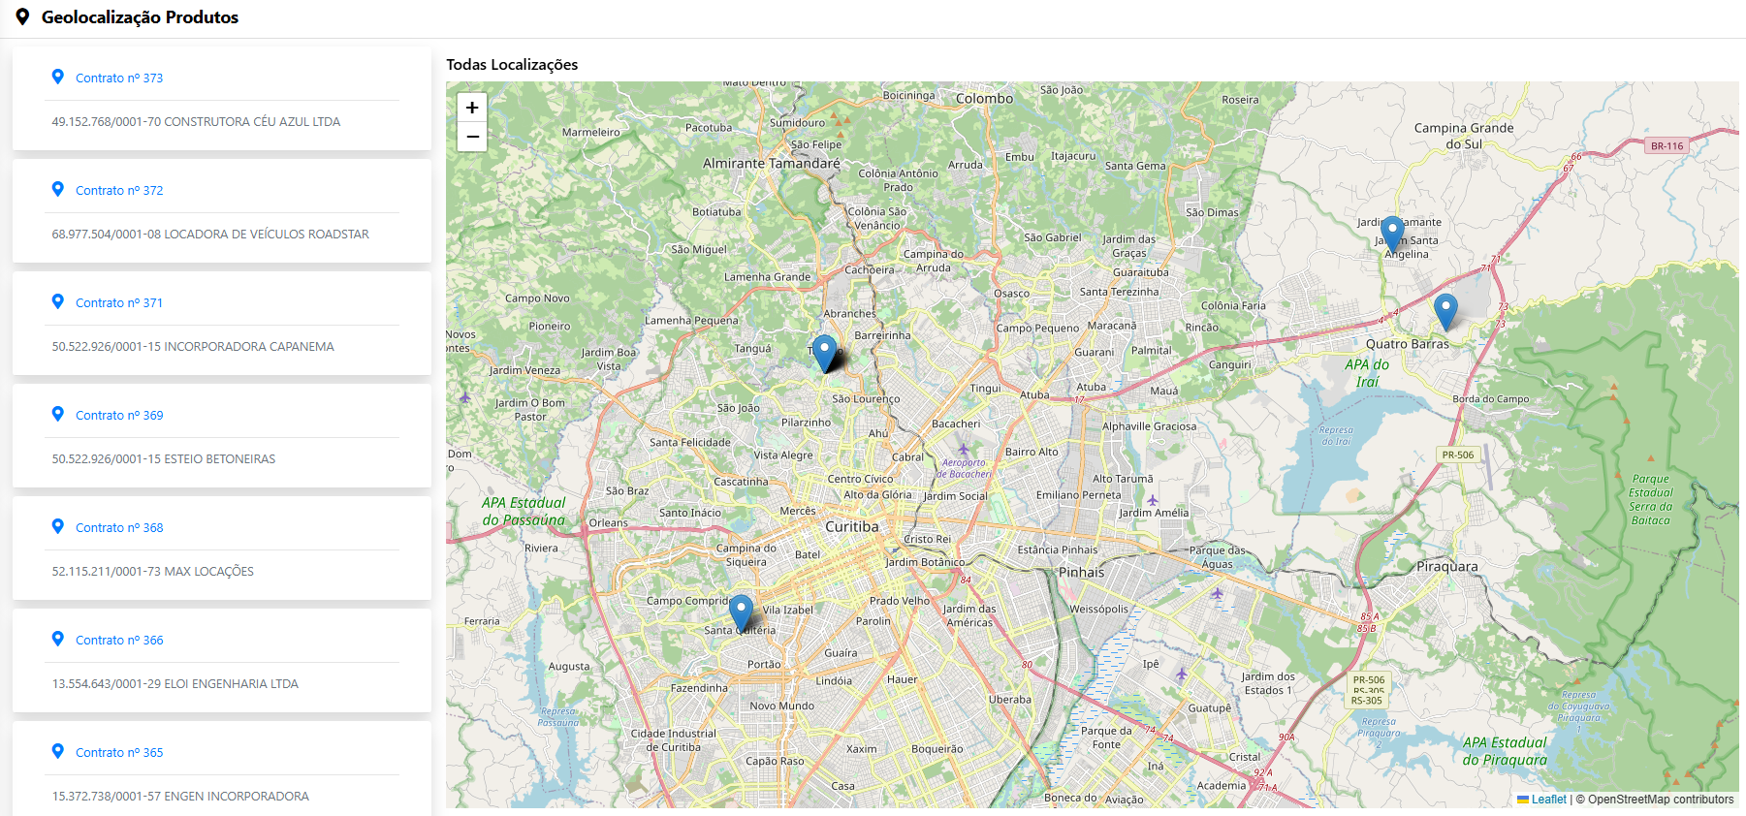Click the pin icon beside Contrato nº 365

(58, 751)
